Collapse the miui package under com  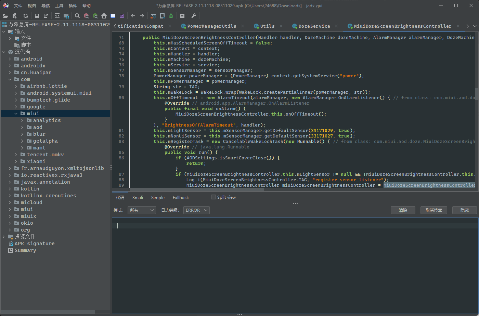[x=16, y=114]
